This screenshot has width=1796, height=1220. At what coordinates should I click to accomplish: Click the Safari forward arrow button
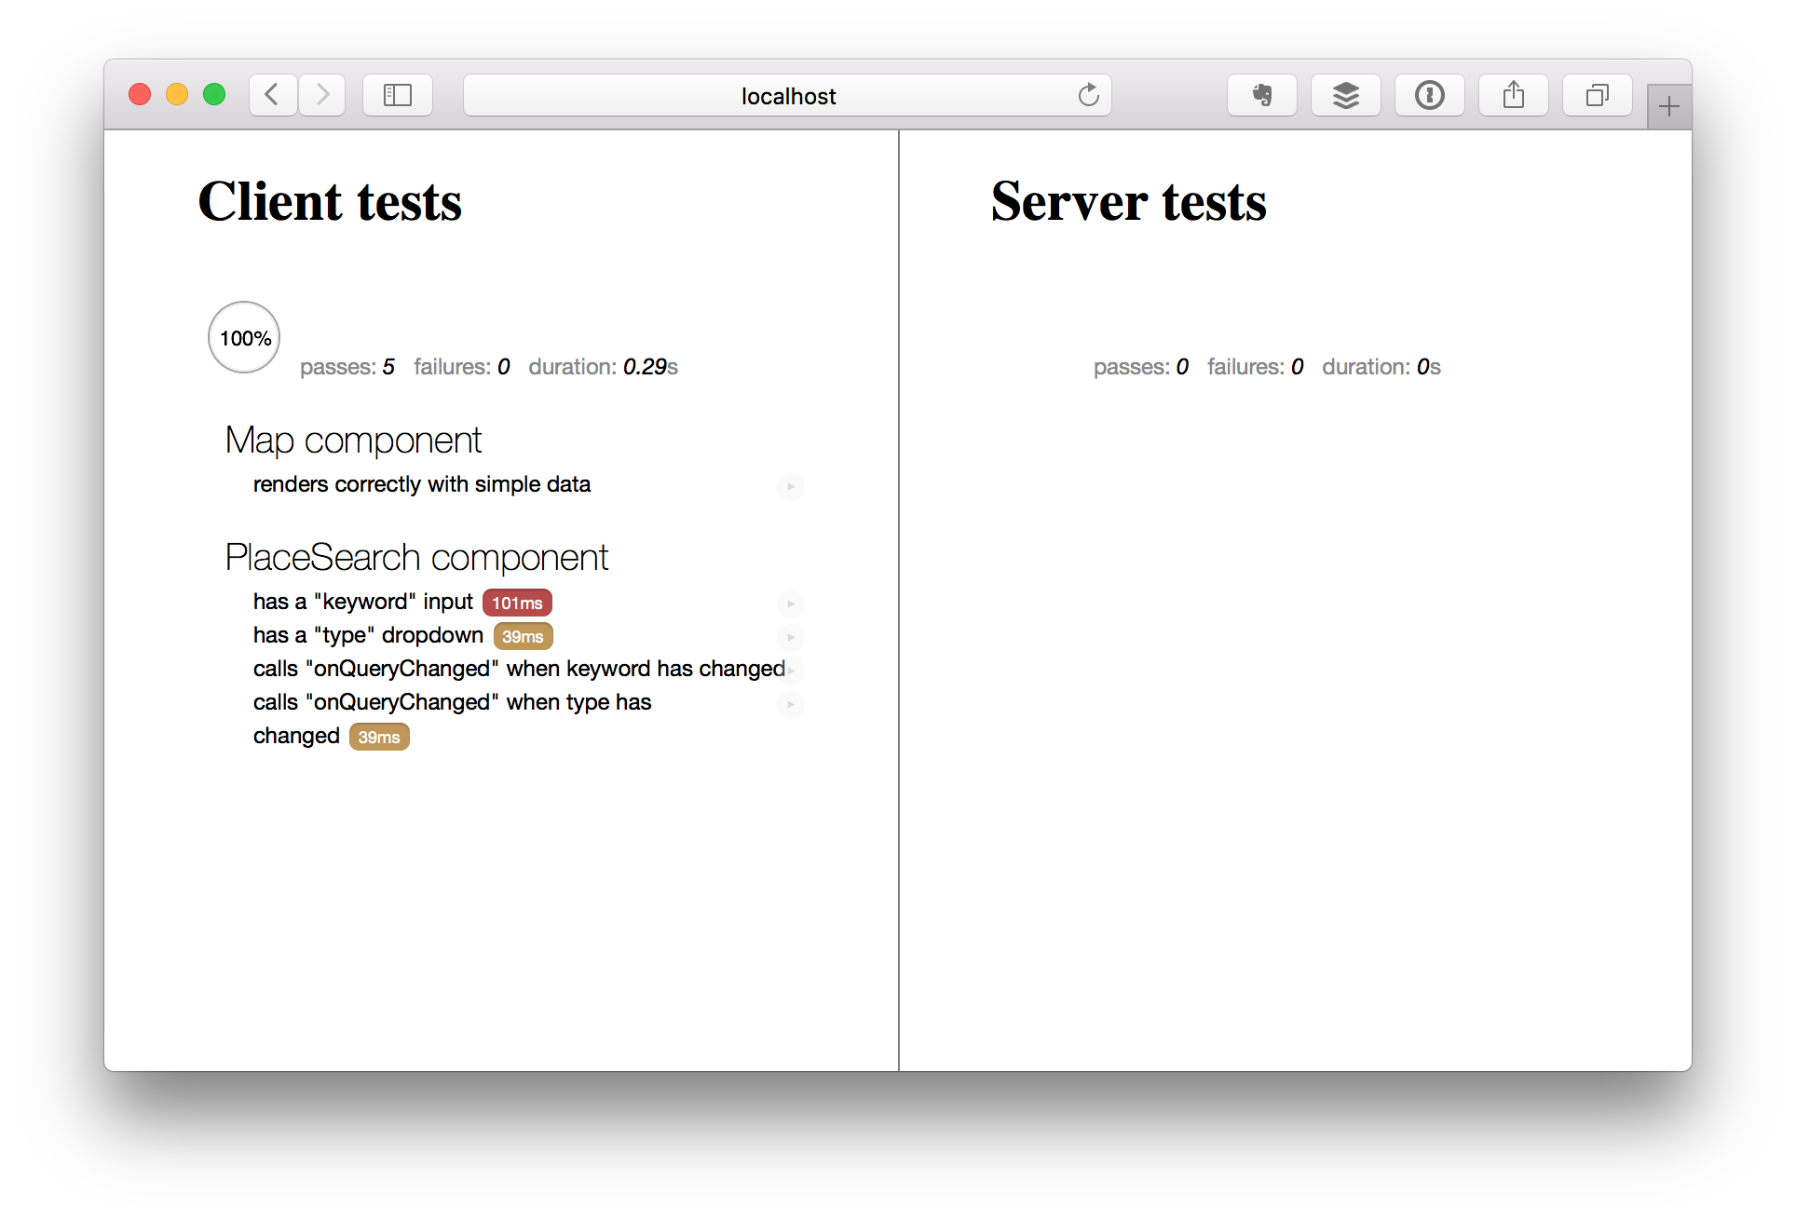click(x=322, y=95)
